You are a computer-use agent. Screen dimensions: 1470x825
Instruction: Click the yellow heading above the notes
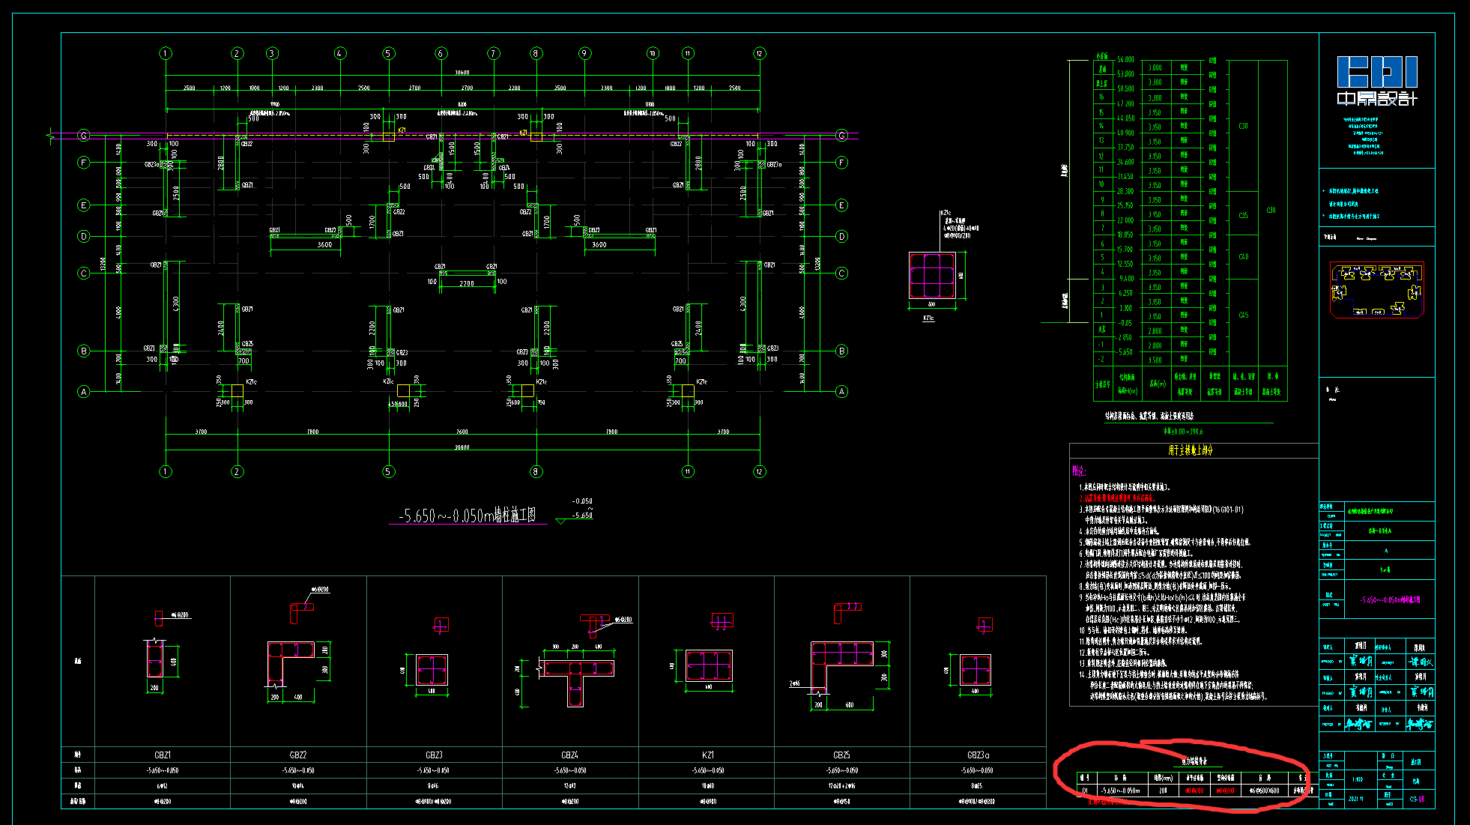point(1190,450)
